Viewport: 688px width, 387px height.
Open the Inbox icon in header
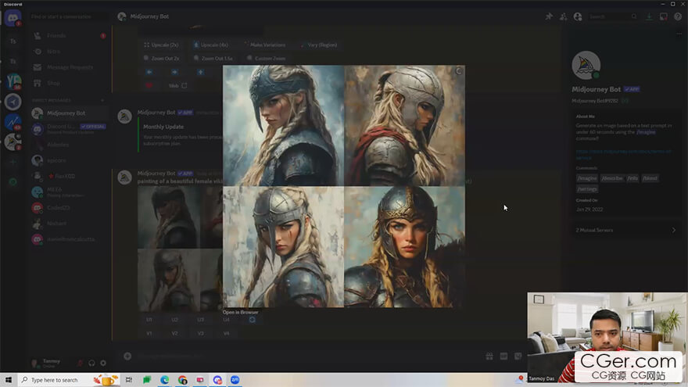[x=664, y=16]
